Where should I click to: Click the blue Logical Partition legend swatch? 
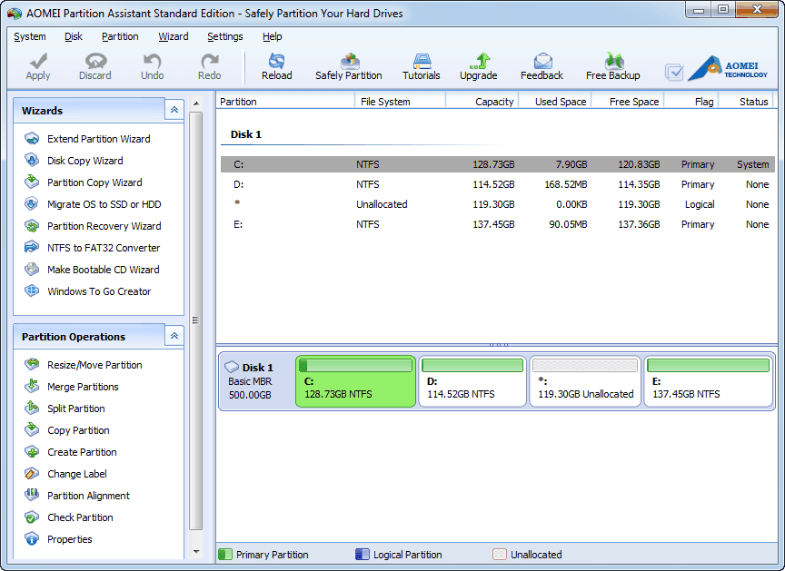tap(362, 555)
